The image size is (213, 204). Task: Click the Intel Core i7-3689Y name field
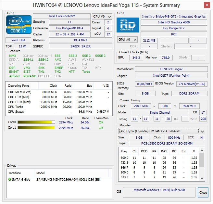(x=62, y=16)
